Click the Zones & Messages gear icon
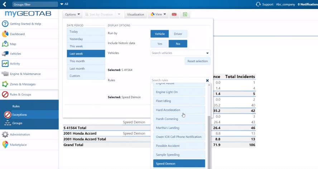Viewport: 318px width, 169px height. 5,84
